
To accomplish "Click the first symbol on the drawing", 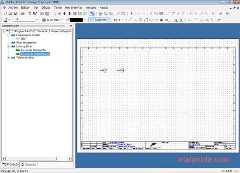I will (x=103, y=70).
